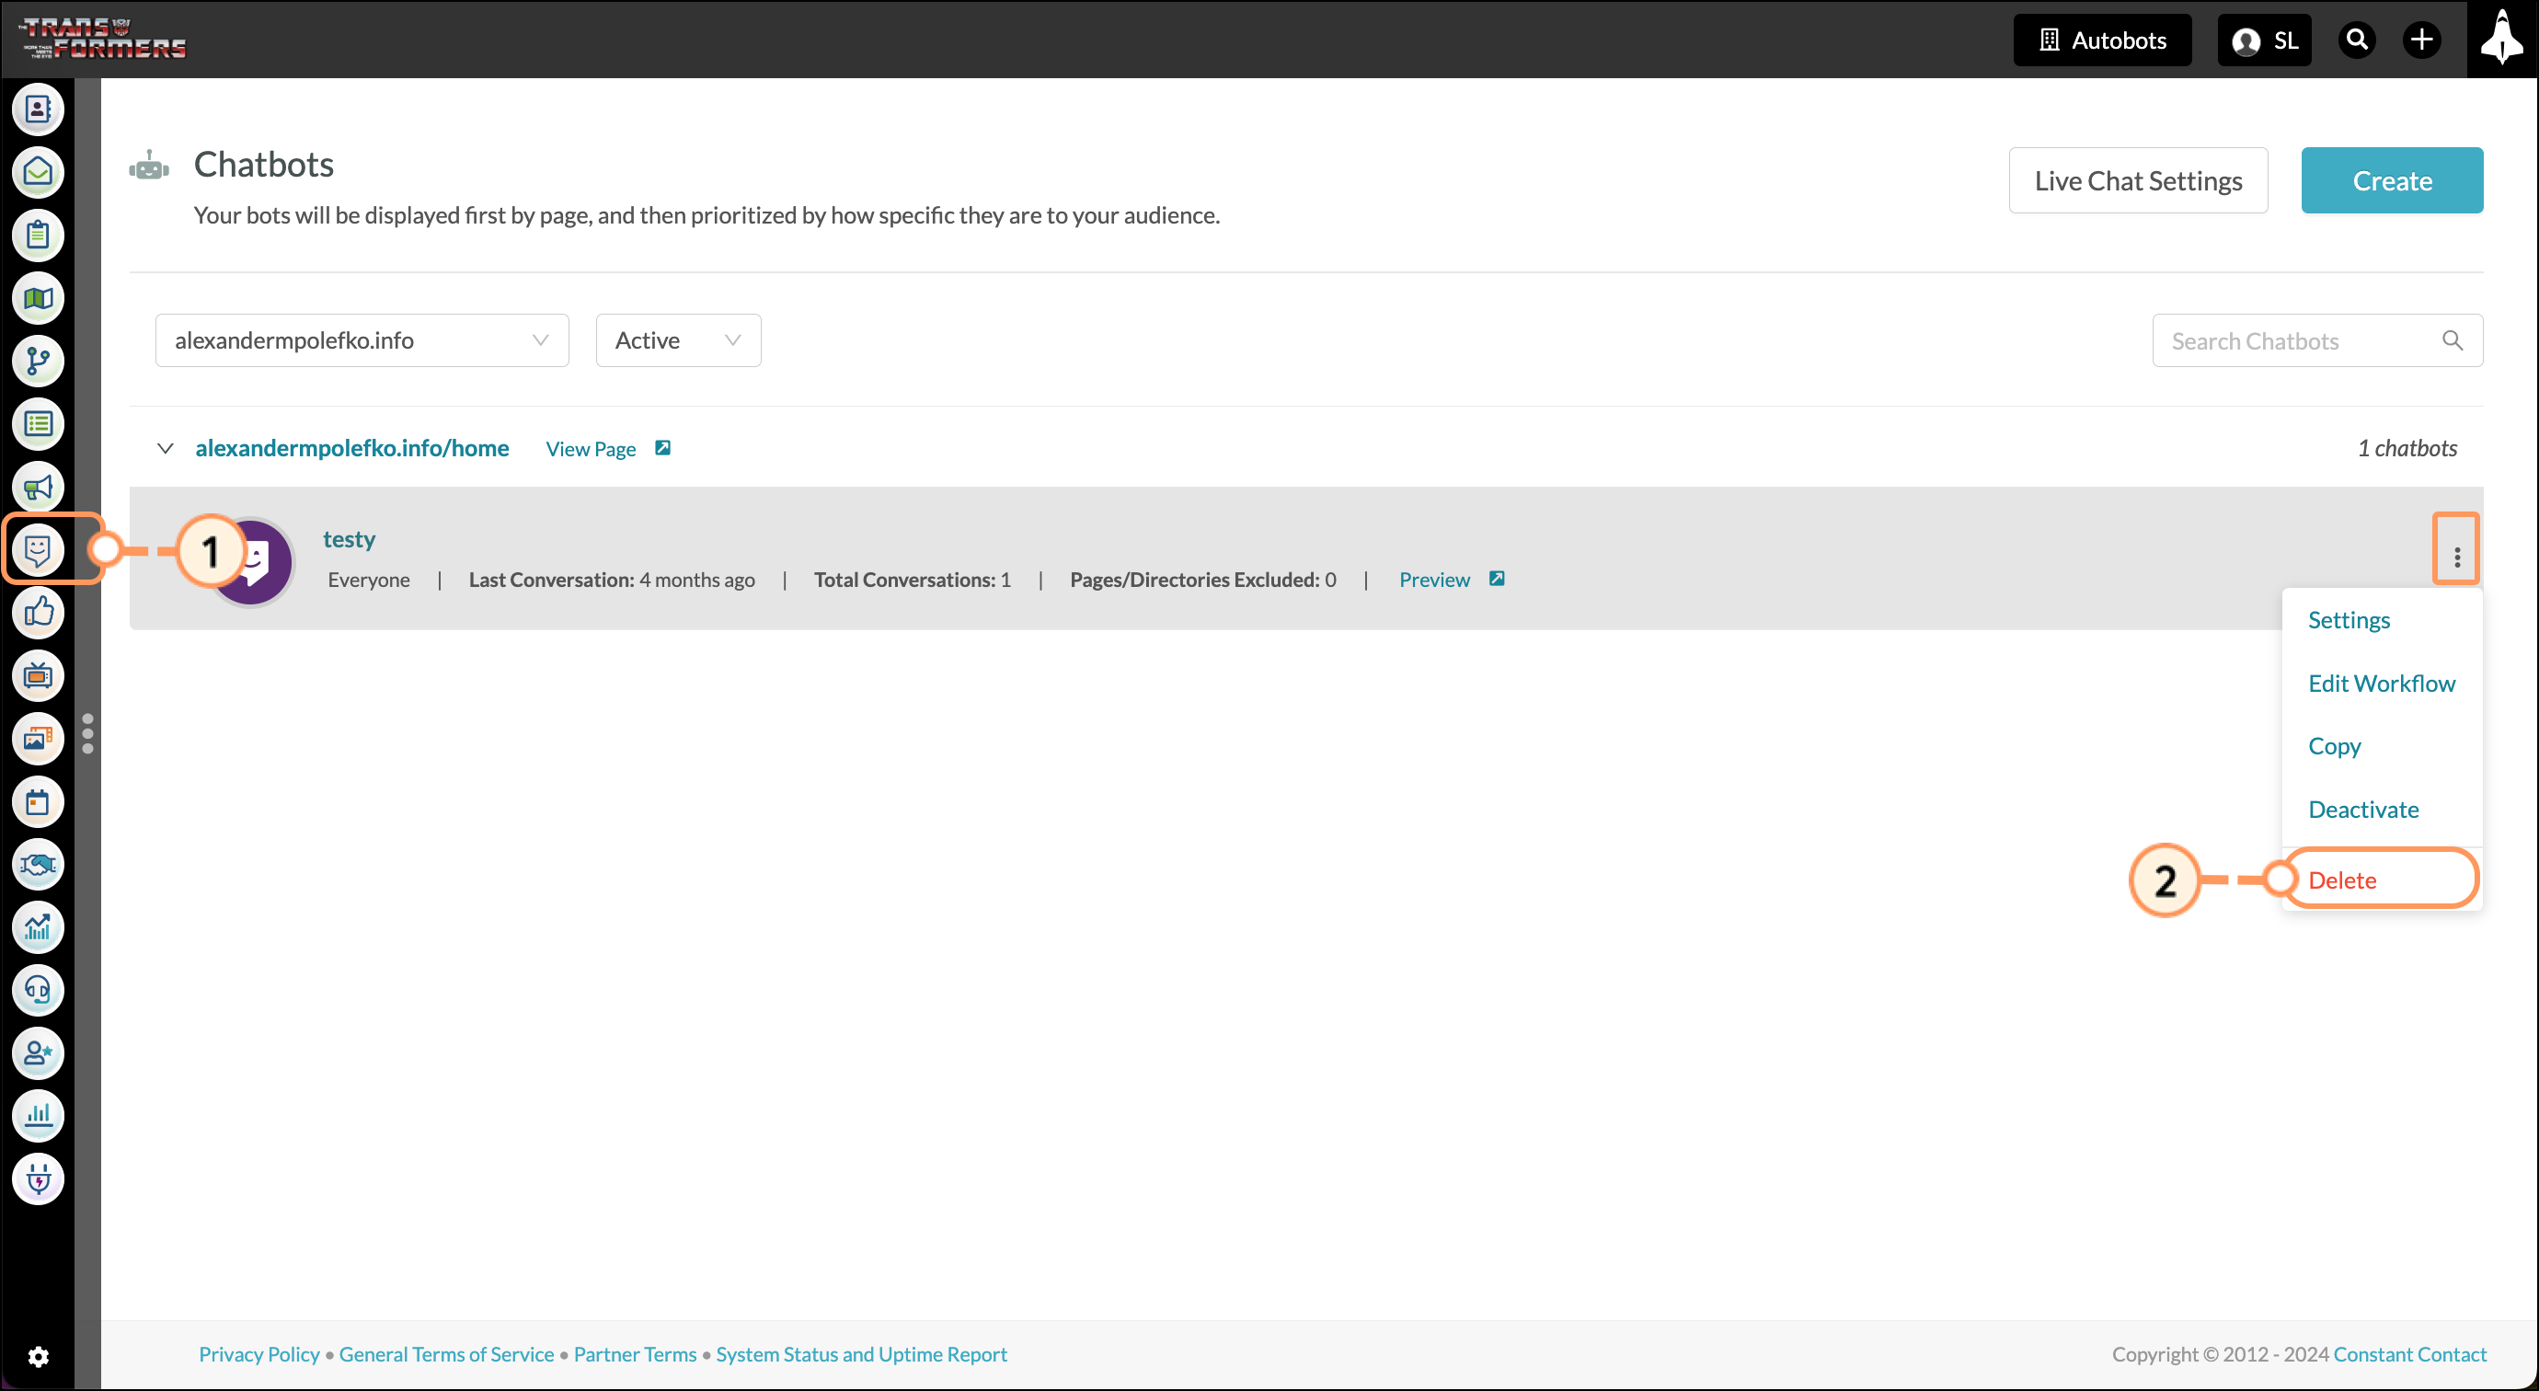Open the testy chatbot name link
The width and height of the screenshot is (2539, 1391).
click(x=349, y=539)
